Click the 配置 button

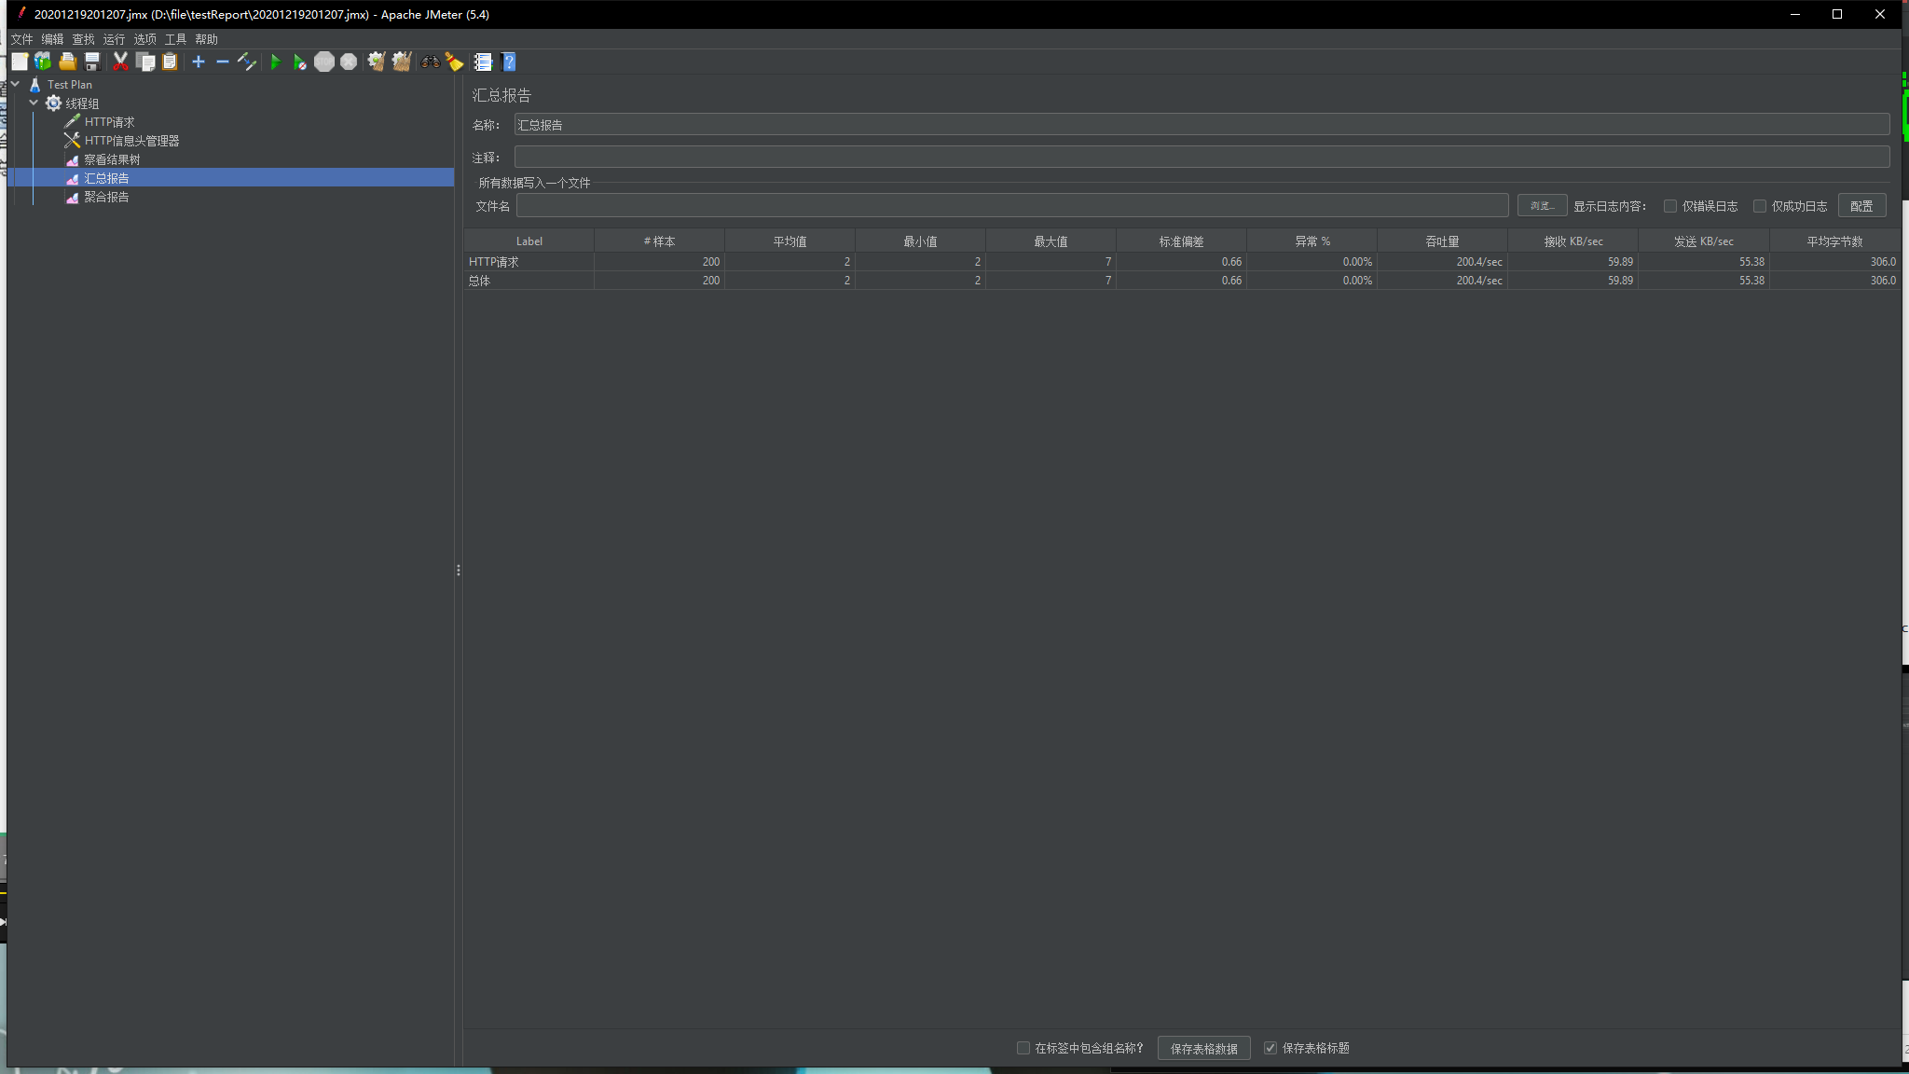click(x=1861, y=206)
